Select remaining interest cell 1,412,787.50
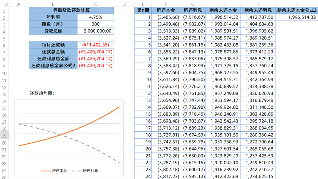Viewport: 318px width, 179px height. click(x=258, y=17)
